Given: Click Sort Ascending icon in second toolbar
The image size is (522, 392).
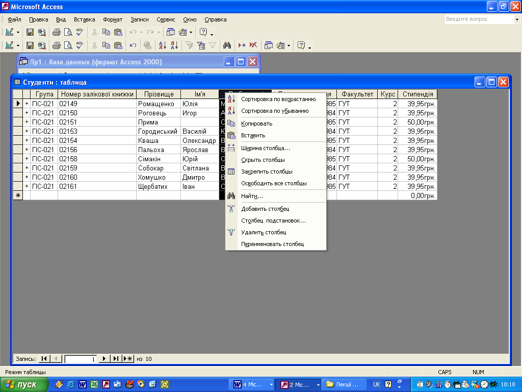Looking at the screenshot, I should point(162,45).
